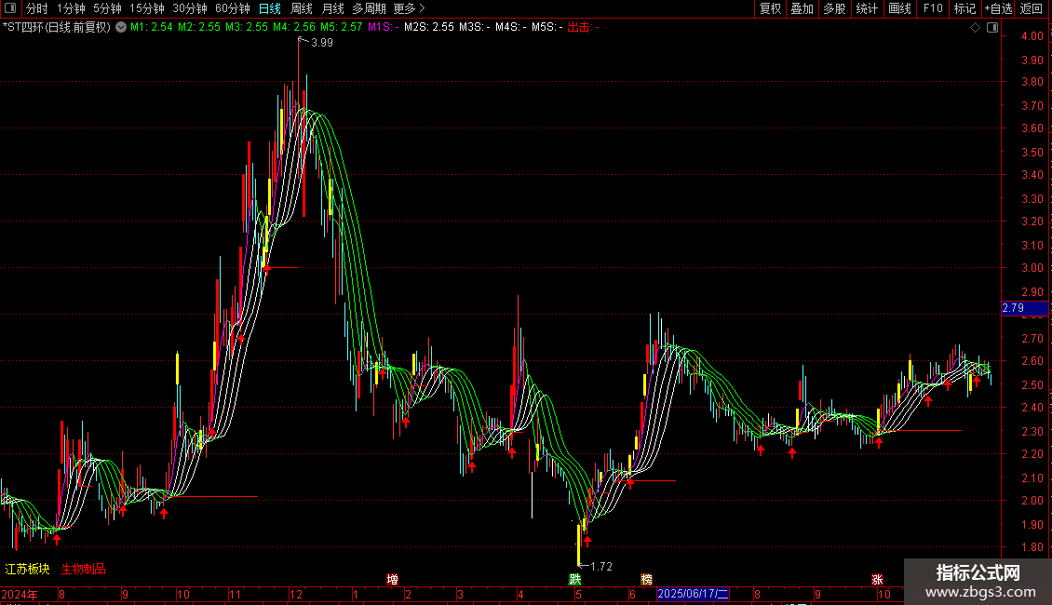
Task: Toggle the left sidebar panel icon
Action: point(10,8)
